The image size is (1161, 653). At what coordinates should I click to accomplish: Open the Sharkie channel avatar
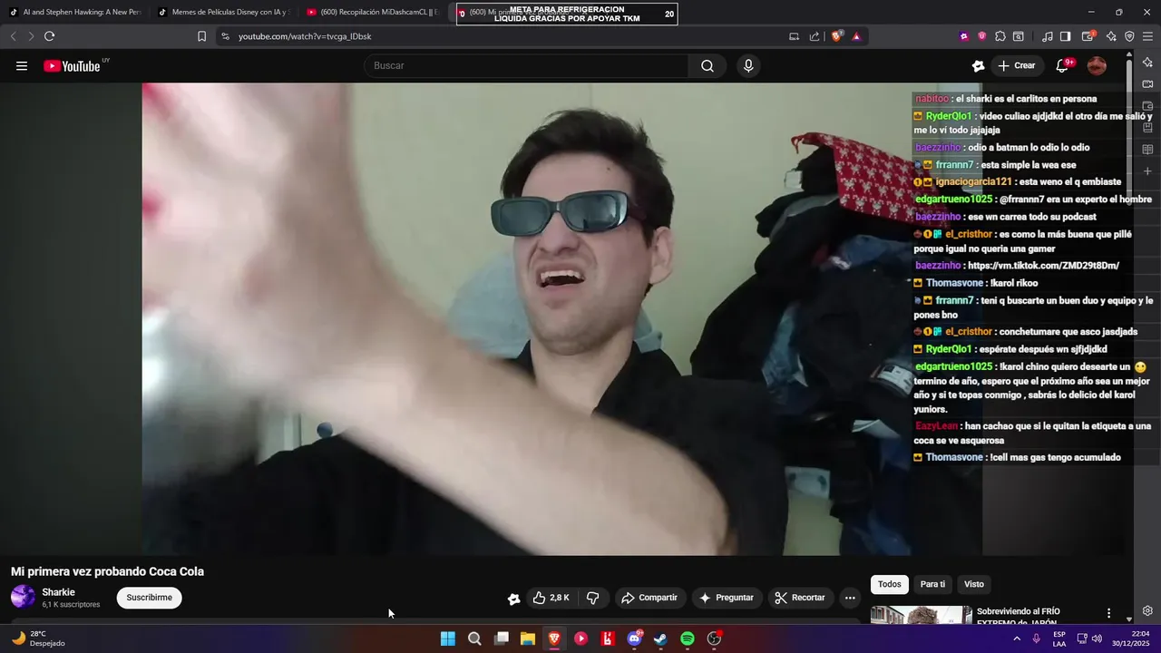tap(23, 597)
